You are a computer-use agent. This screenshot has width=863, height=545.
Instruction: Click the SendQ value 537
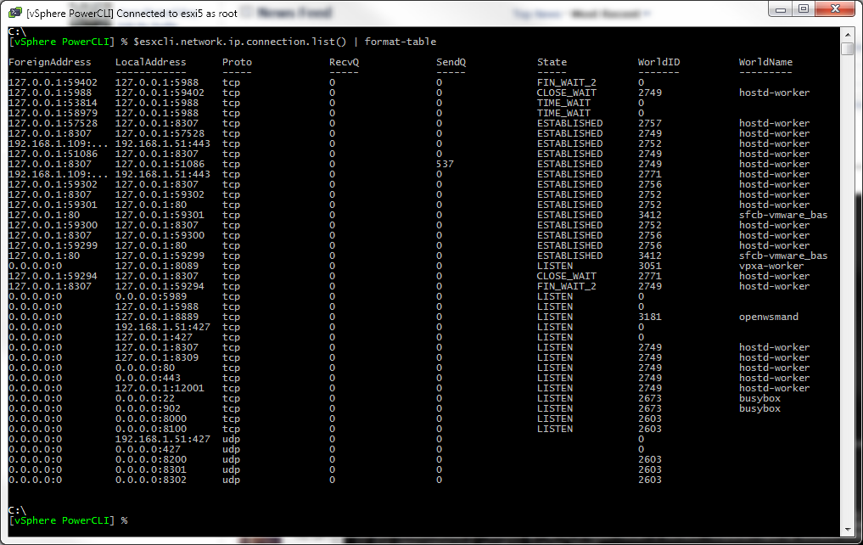[x=445, y=164]
